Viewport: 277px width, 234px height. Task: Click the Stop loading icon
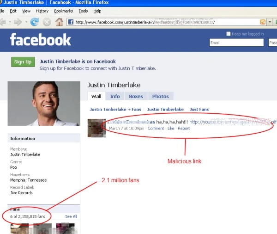(47, 22)
